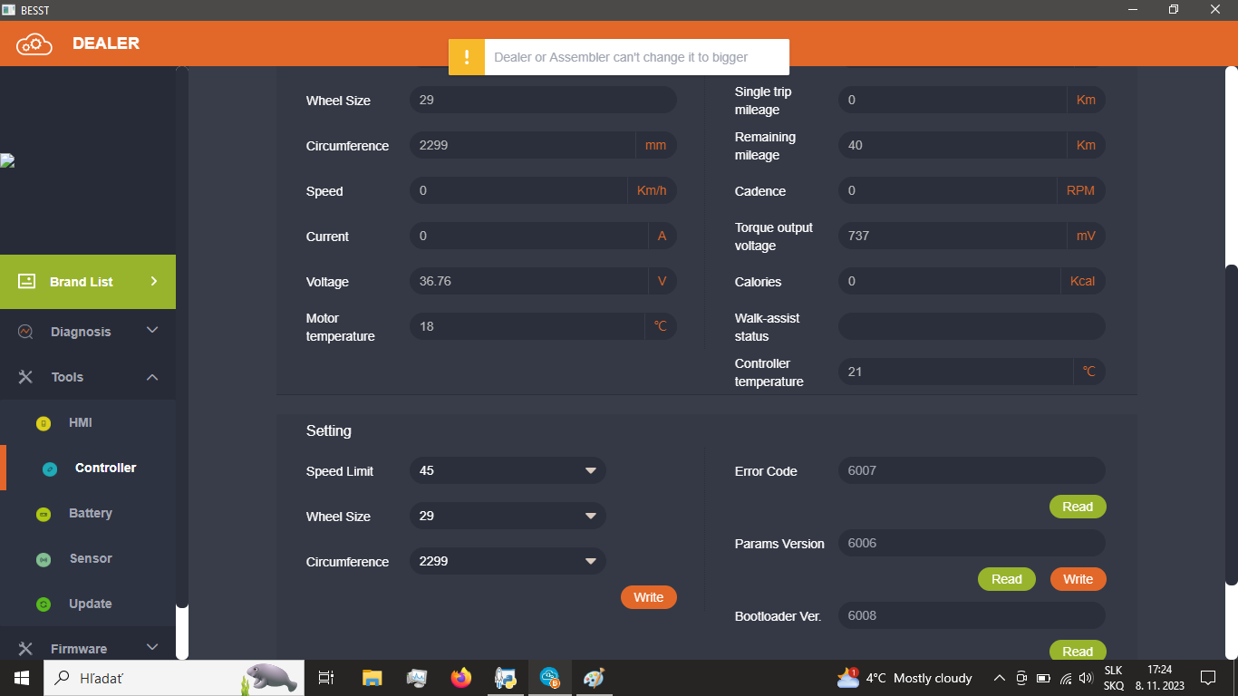Screen dimensions: 1238x696
Task: Click the green Update refresh icon
Action: pos(43,604)
